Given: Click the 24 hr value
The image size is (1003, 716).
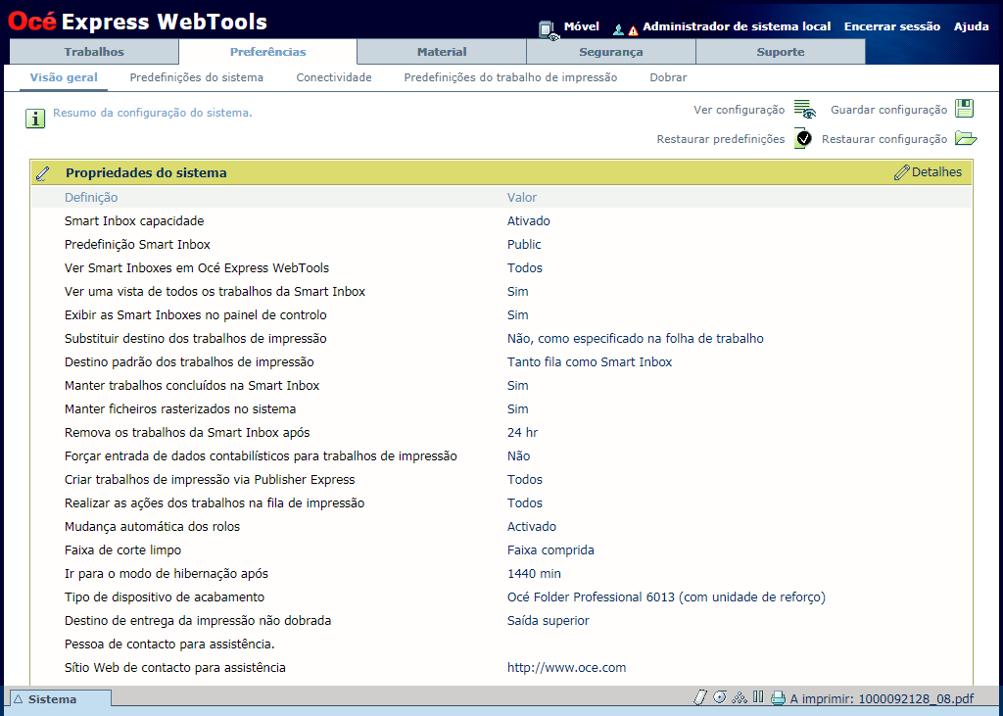Looking at the screenshot, I should [523, 433].
